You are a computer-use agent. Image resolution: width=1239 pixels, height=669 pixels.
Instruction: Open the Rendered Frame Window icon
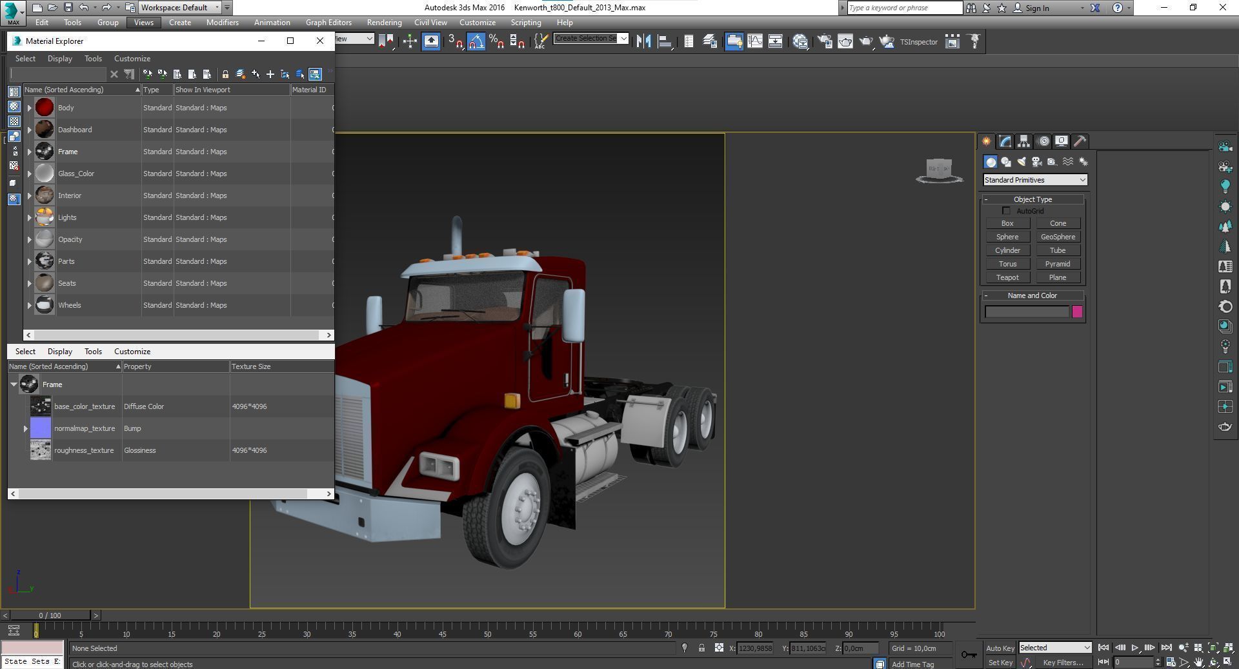845,42
